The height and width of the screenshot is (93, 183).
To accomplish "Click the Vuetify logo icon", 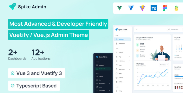I will [131, 8].
